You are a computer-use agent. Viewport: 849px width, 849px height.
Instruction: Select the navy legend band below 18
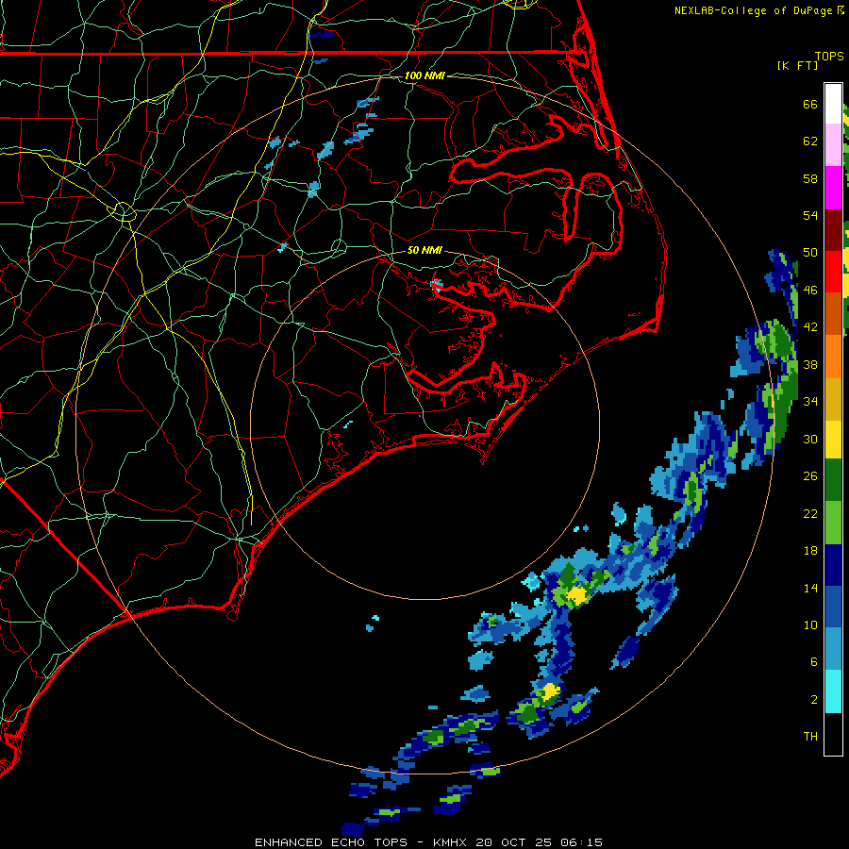(x=833, y=565)
